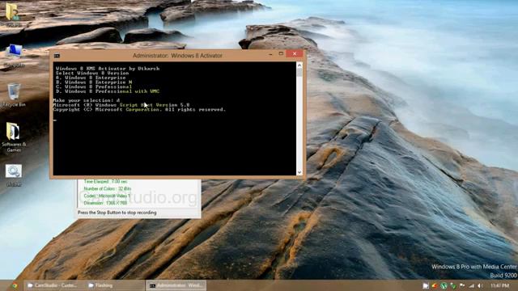This screenshot has width=518, height=291.
Task: Click the console scrollbar up arrow
Action: pyautogui.click(x=299, y=65)
